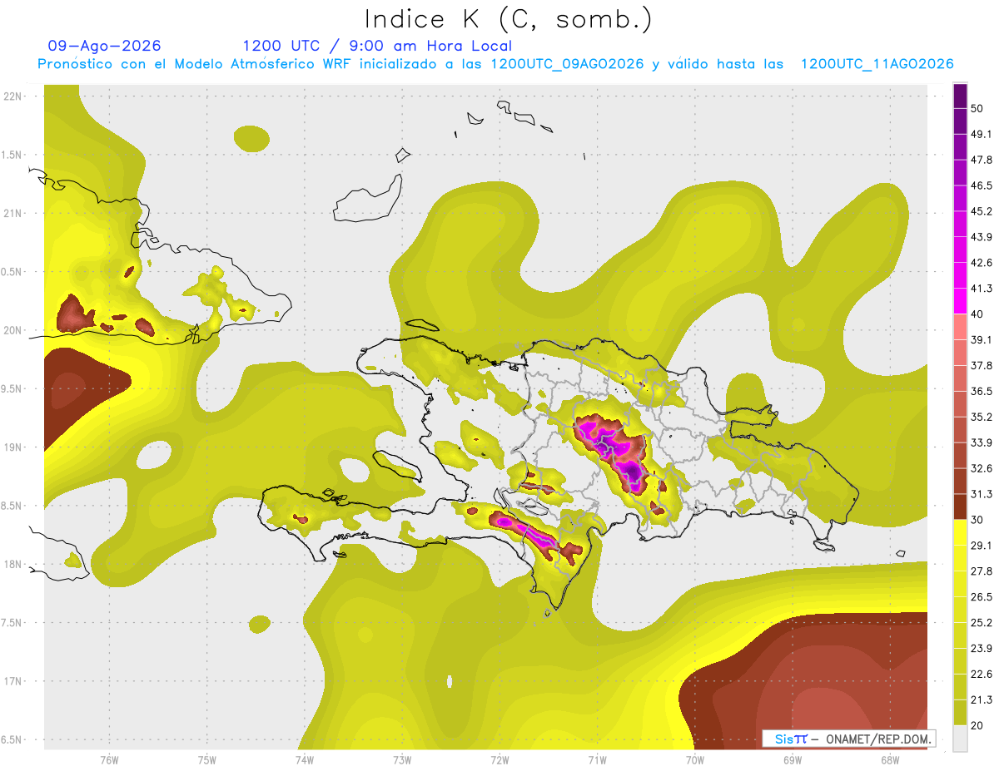Click the "49.1" value on the color scale

click(x=982, y=135)
